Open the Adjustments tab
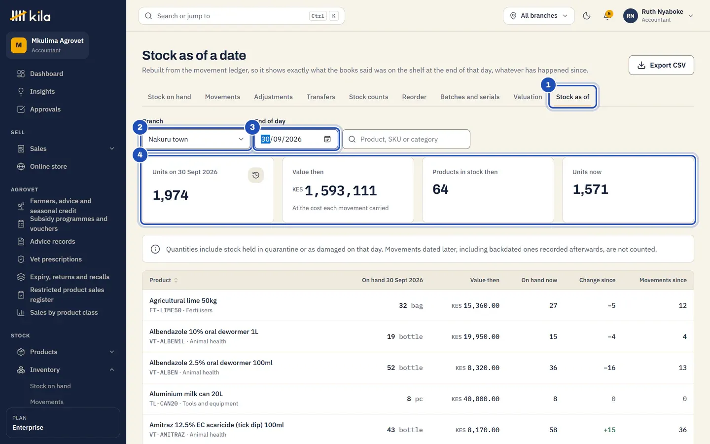710x444 pixels. tap(273, 97)
